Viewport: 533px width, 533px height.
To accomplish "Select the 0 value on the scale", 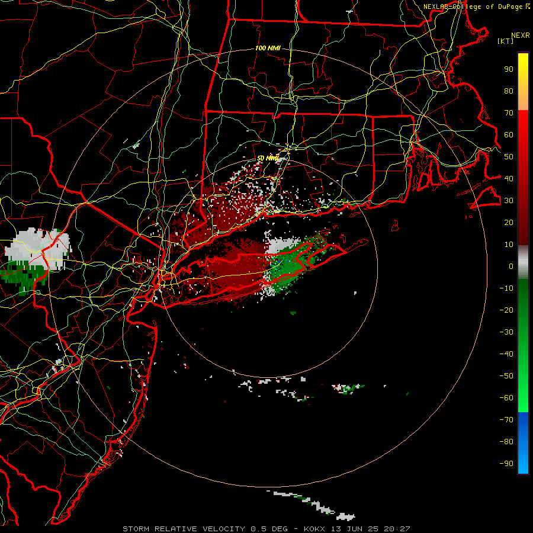I will coord(511,266).
